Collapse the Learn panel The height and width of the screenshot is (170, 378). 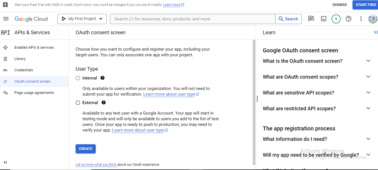(x=375, y=33)
